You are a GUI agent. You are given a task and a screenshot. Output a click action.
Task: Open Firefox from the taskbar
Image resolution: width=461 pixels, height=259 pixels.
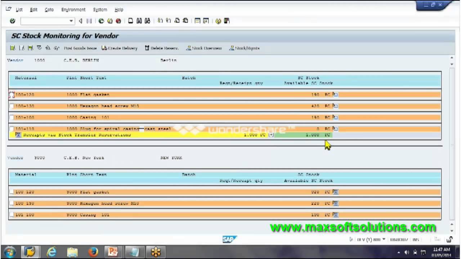[93, 252]
